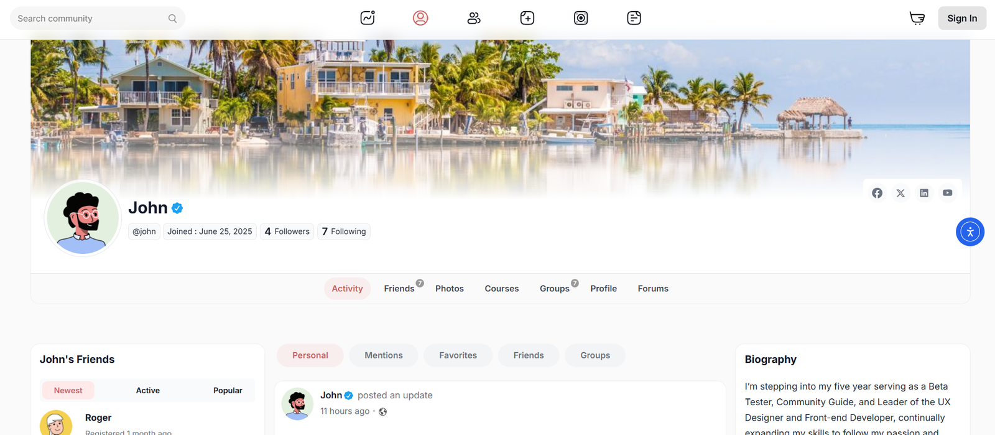Select the Activity profile tab
The height and width of the screenshot is (435, 995).
tap(347, 289)
